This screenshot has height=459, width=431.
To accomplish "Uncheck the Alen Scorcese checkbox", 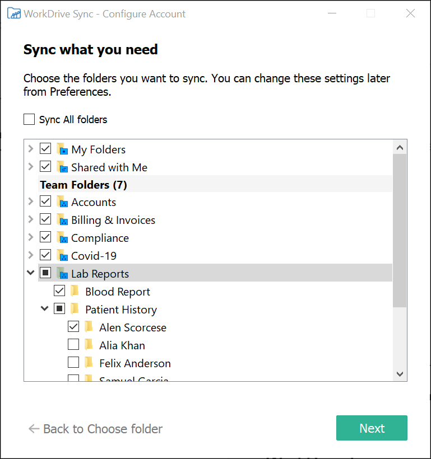I will (x=73, y=326).
